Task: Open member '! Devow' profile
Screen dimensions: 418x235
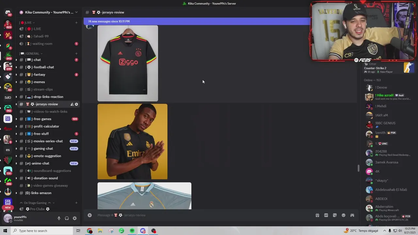Action: point(389,87)
